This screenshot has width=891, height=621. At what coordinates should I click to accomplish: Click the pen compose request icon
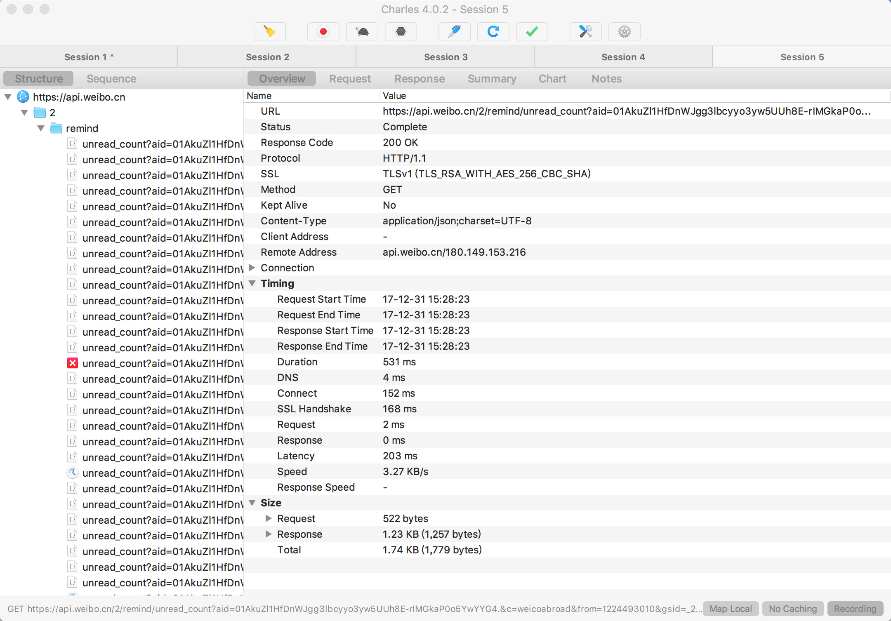(454, 32)
